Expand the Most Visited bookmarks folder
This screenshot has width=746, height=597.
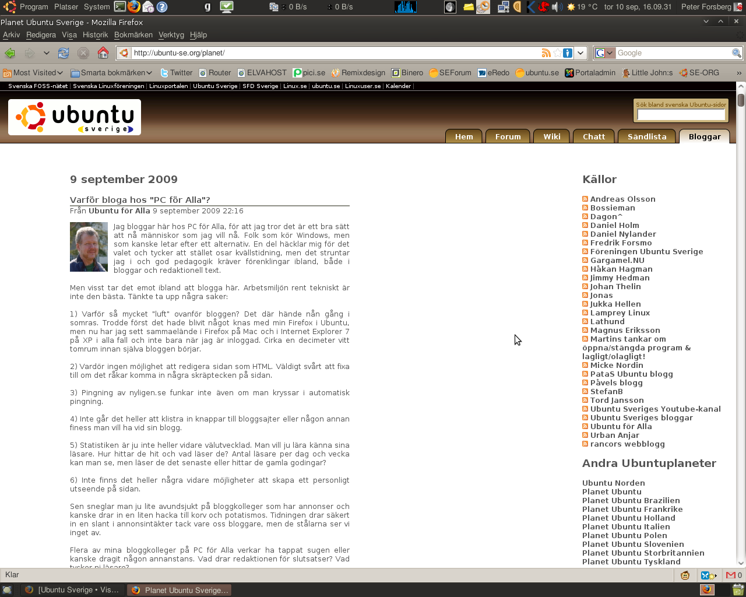[x=33, y=73]
